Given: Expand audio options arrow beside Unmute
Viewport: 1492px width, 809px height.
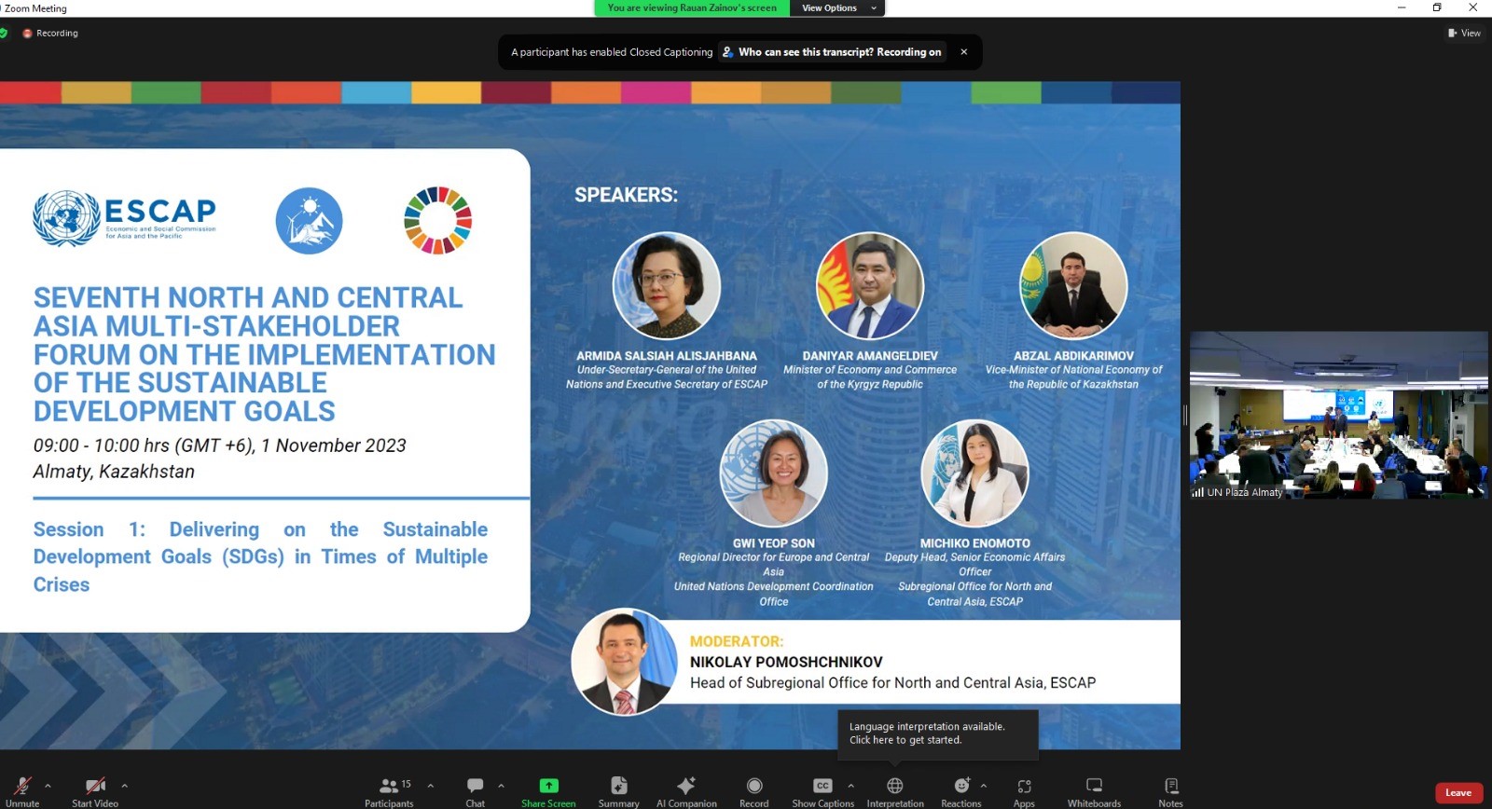Looking at the screenshot, I should pyautogui.click(x=48, y=786).
